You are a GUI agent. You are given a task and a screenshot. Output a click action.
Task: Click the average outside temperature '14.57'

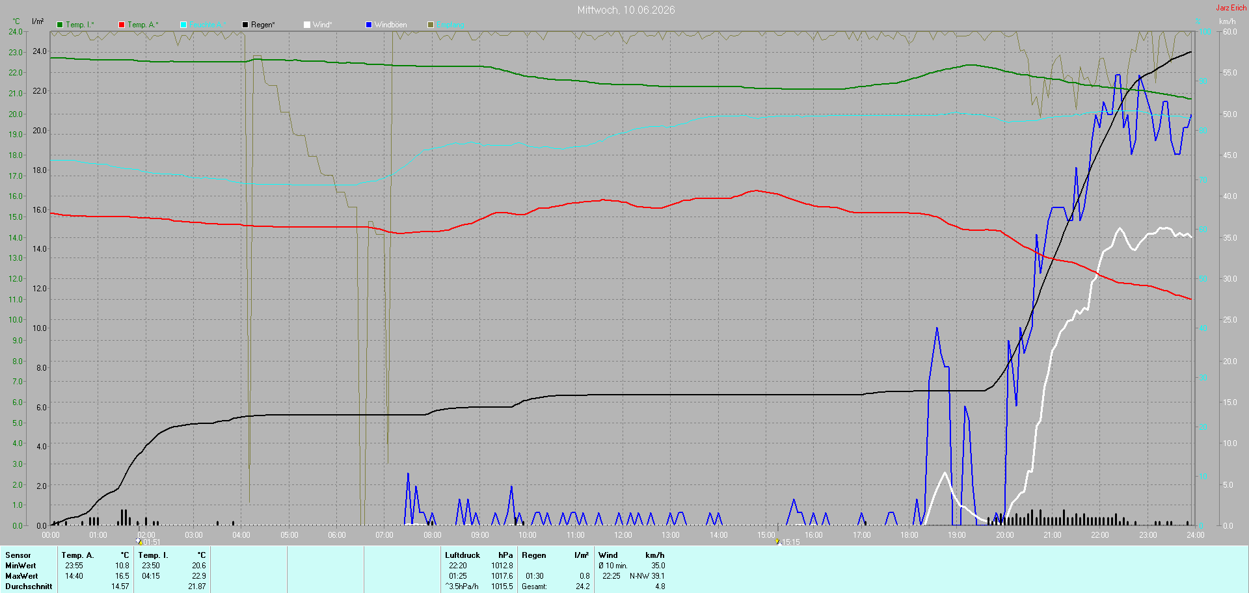120,586
